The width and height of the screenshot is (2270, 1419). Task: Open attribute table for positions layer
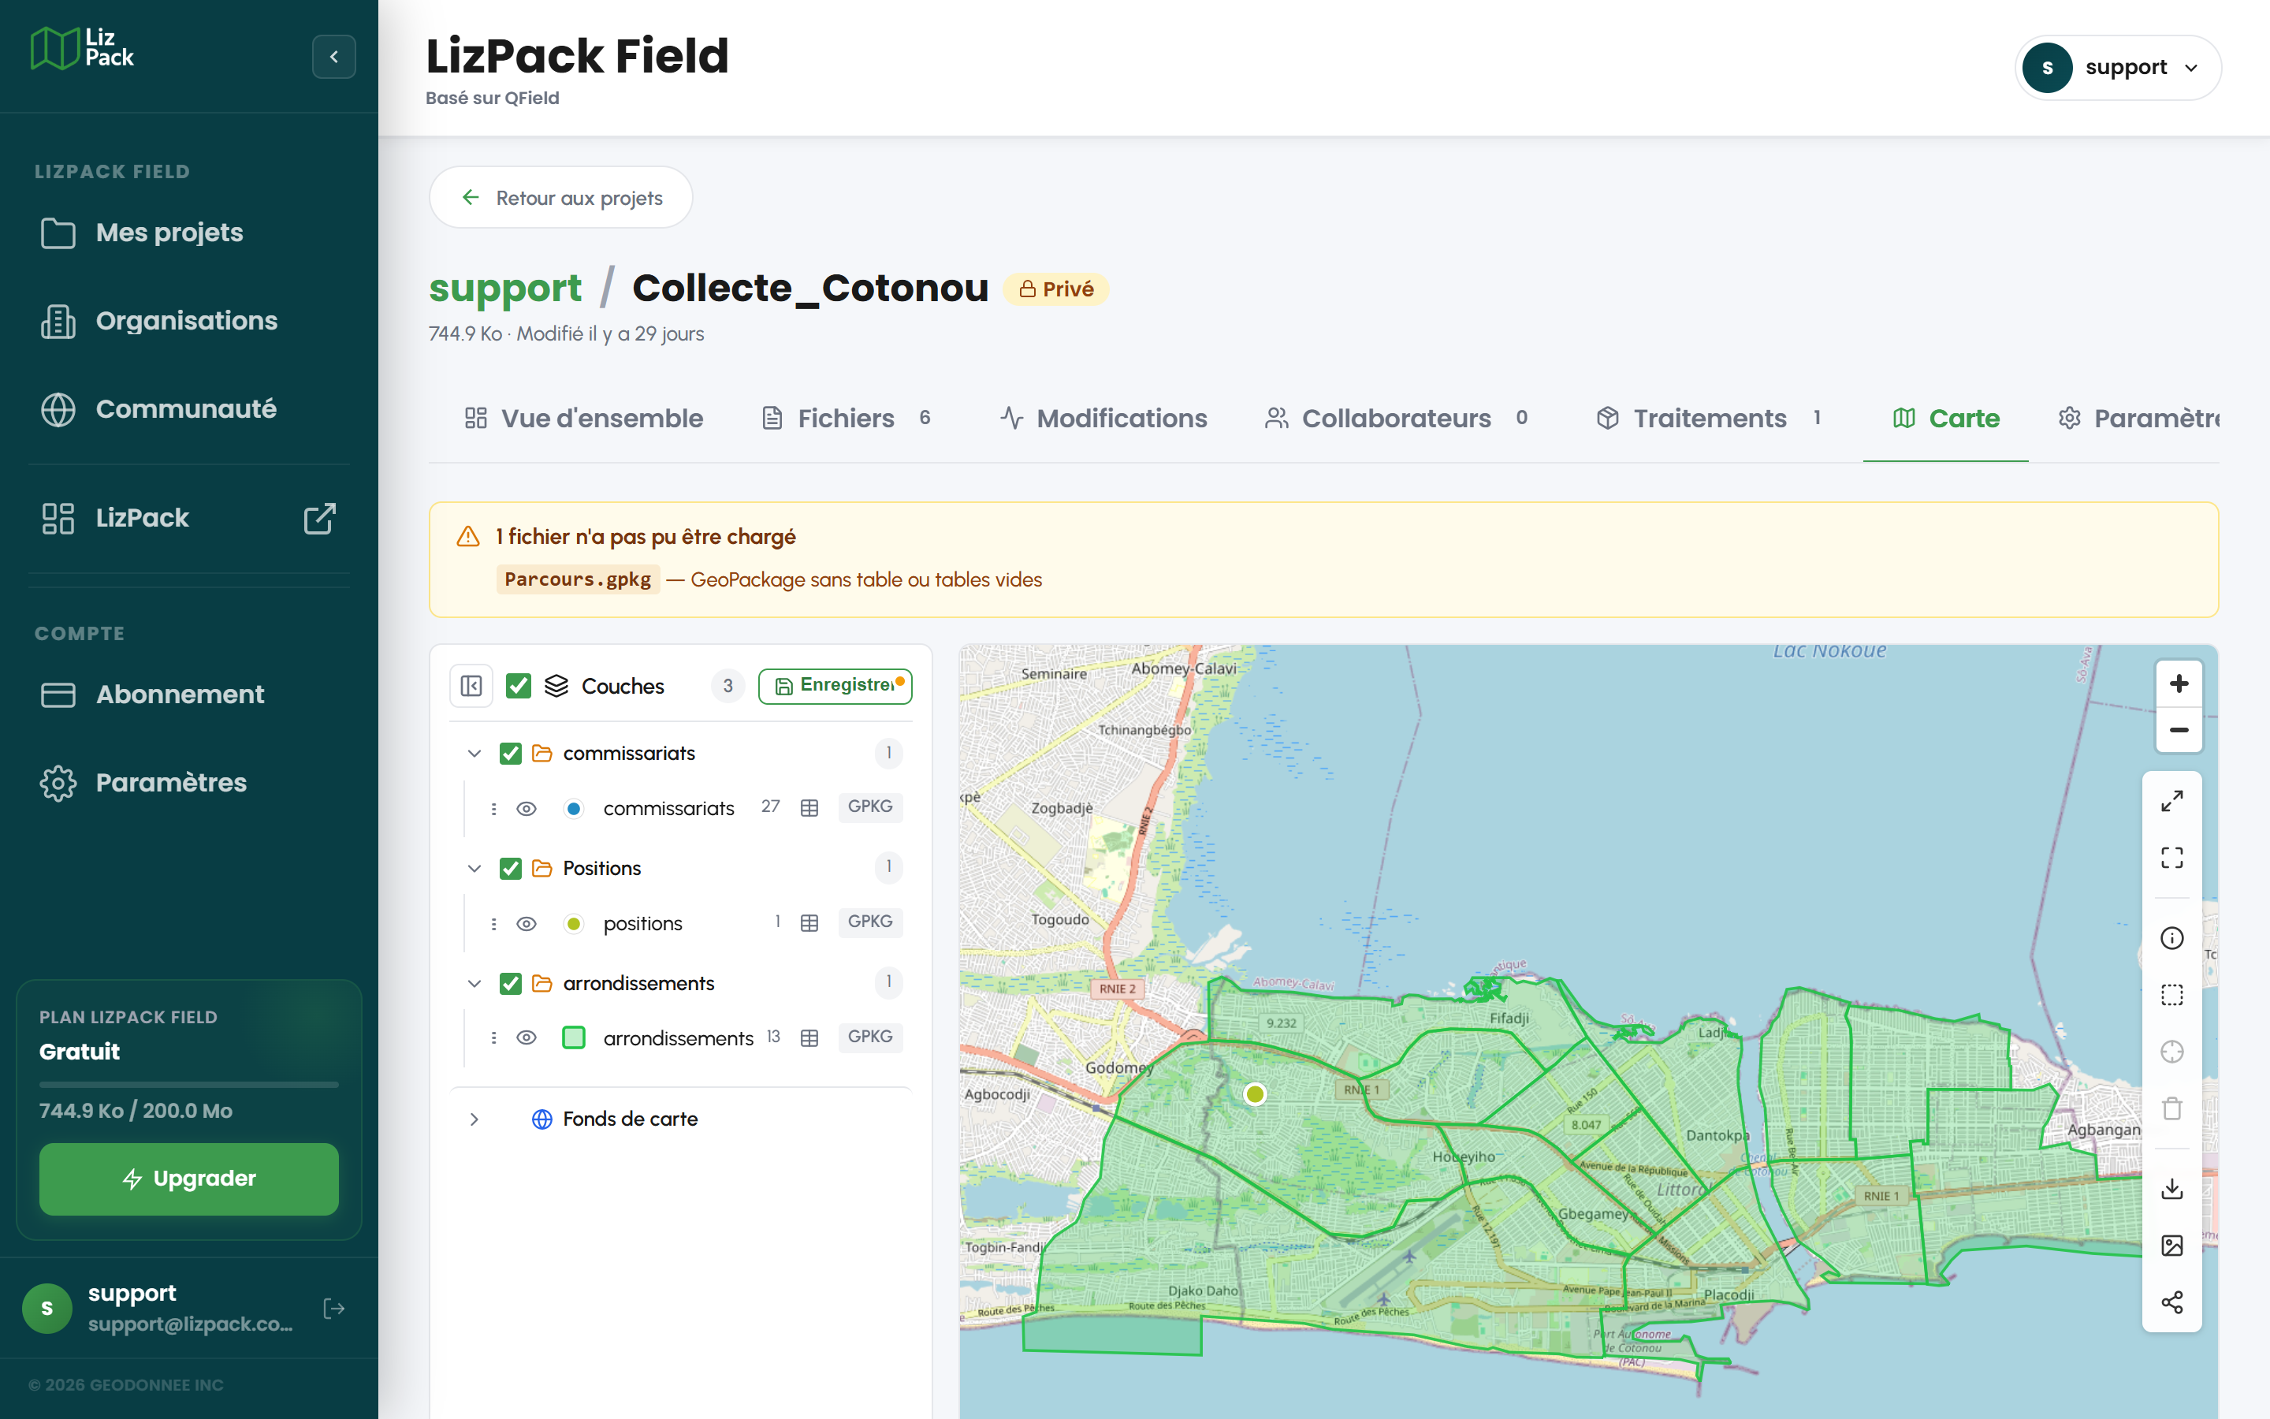(x=809, y=923)
